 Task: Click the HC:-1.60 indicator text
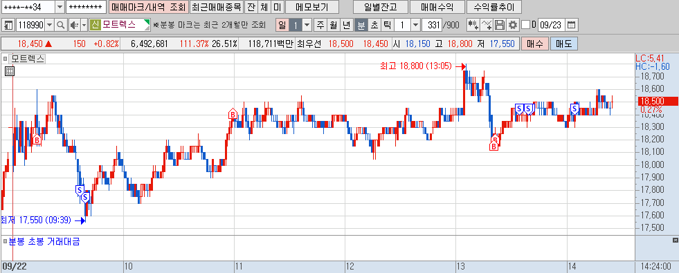(x=653, y=66)
